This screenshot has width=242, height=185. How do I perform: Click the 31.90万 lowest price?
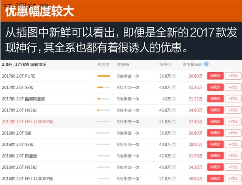click(196, 156)
